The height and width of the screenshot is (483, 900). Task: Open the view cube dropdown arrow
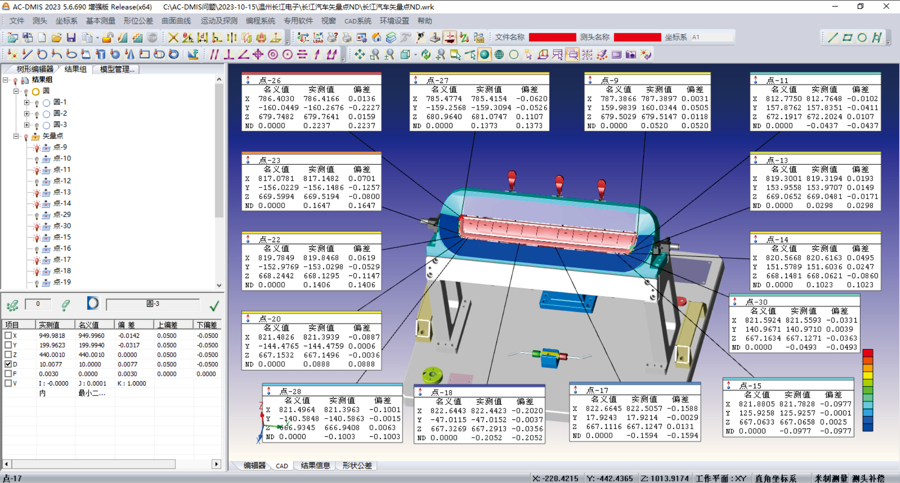click(415, 55)
